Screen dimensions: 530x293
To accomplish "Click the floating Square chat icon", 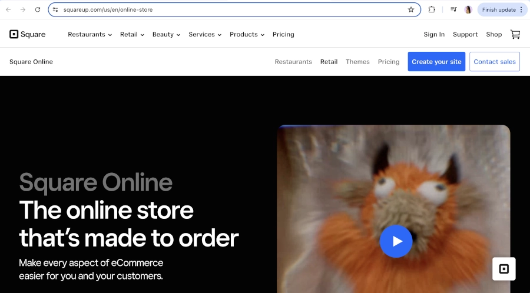I will click(x=503, y=269).
